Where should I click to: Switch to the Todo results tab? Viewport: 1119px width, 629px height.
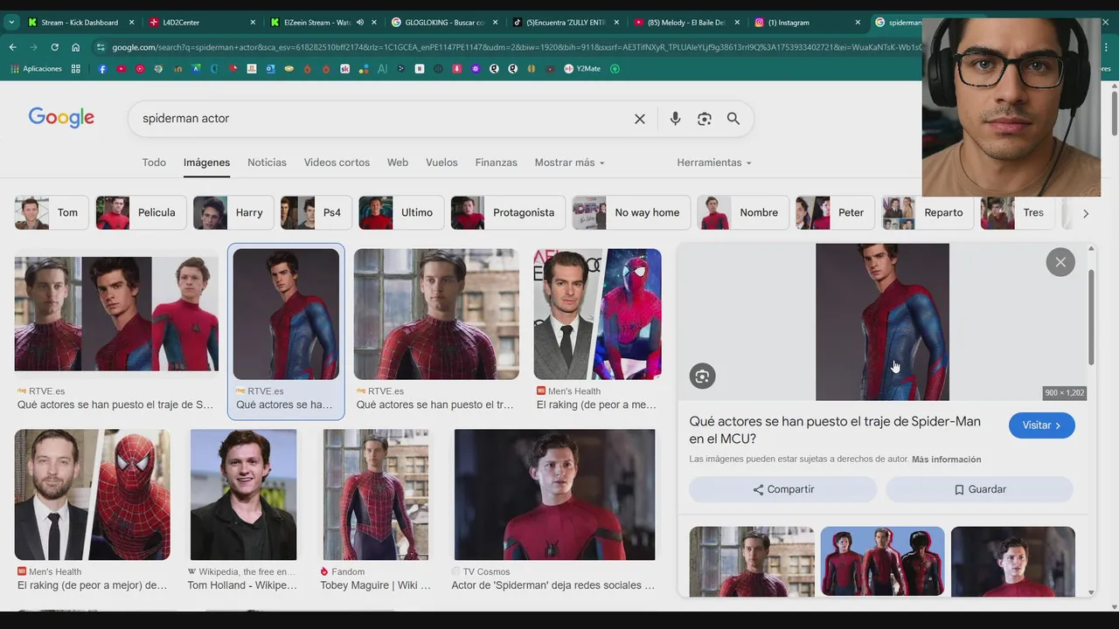[154, 162]
